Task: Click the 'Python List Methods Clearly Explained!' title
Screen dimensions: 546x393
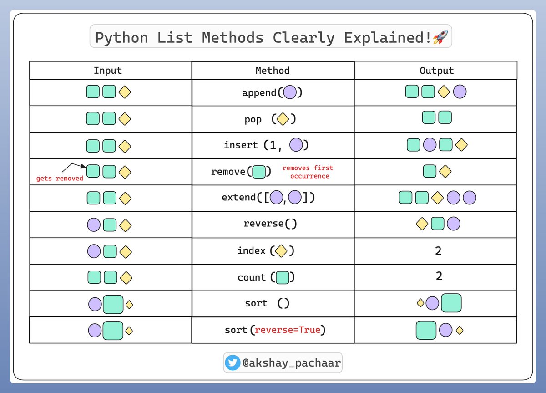Action: [263, 37]
